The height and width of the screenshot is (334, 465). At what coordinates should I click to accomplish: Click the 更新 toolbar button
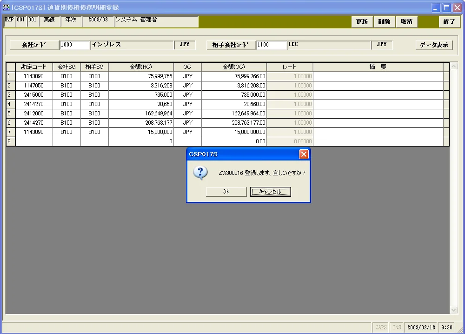pyautogui.click(x=362, y=22)
